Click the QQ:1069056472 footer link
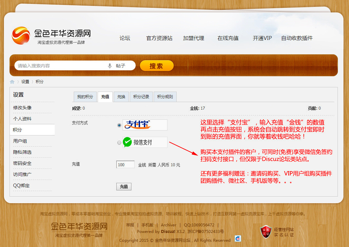349x247 pixels. click(199, 225)
